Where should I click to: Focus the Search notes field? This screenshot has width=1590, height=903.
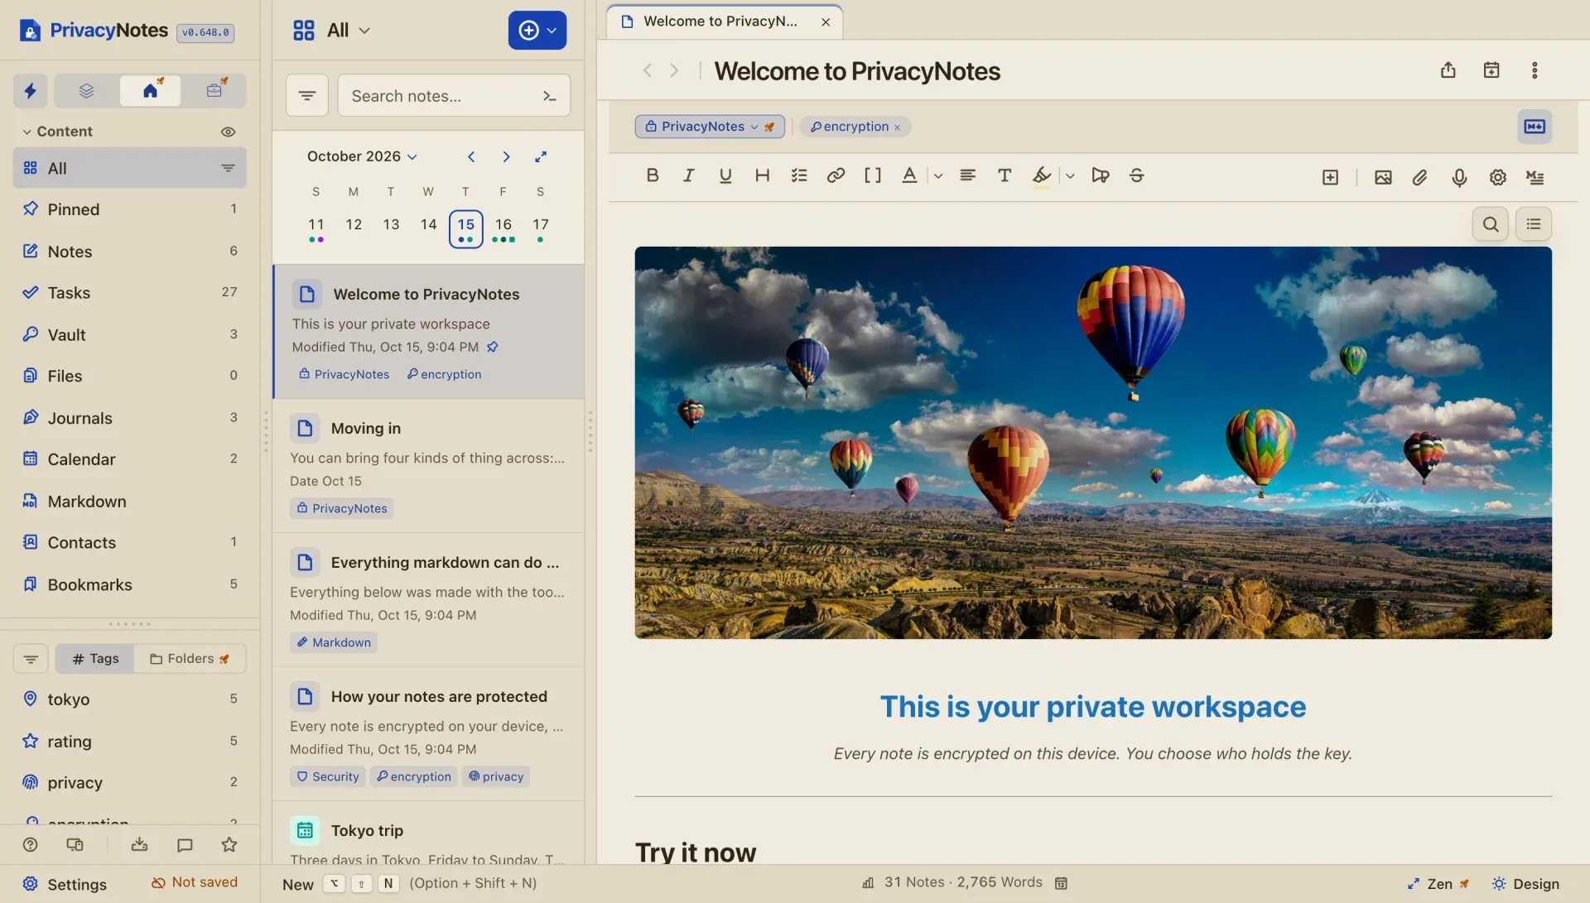pyautogui.click(x=454, y=96)
